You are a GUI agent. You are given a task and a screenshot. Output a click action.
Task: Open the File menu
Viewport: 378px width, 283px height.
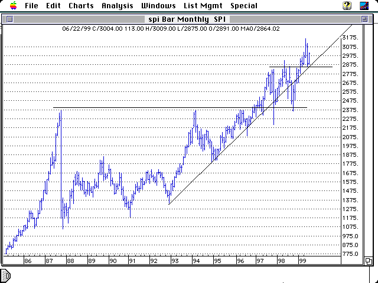31,5
